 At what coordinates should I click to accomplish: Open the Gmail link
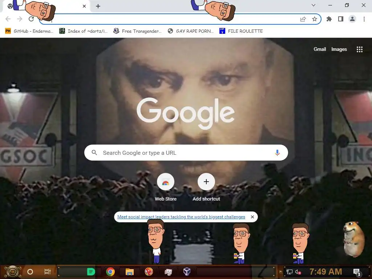[x=320, y=49]
